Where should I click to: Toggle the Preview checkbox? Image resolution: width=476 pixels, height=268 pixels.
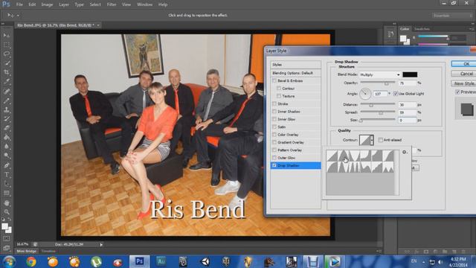click(457, 92)
